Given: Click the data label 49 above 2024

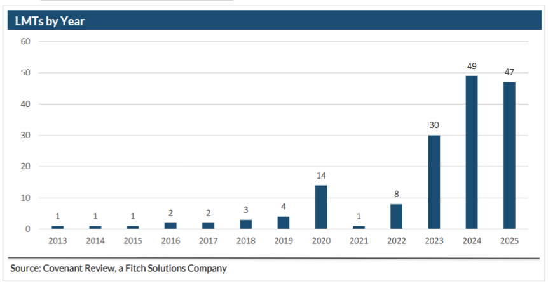Looking at the screenshot, I should [x=471, y=66].
